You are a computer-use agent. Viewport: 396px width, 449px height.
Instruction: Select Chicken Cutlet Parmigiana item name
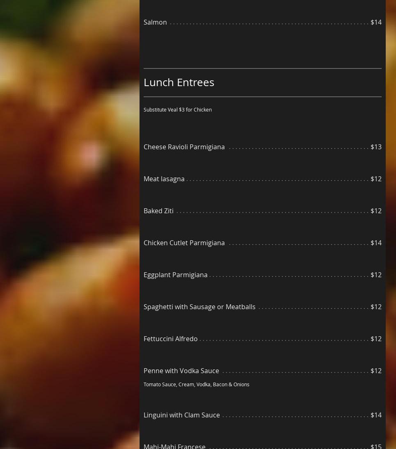[184, 243]
